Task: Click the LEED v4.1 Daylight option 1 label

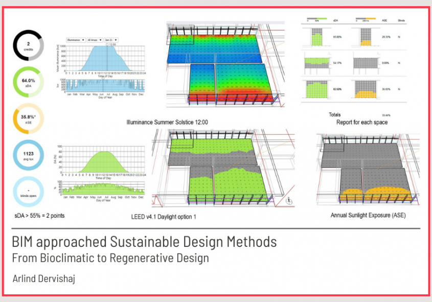Action: click(x=164, y=217)
